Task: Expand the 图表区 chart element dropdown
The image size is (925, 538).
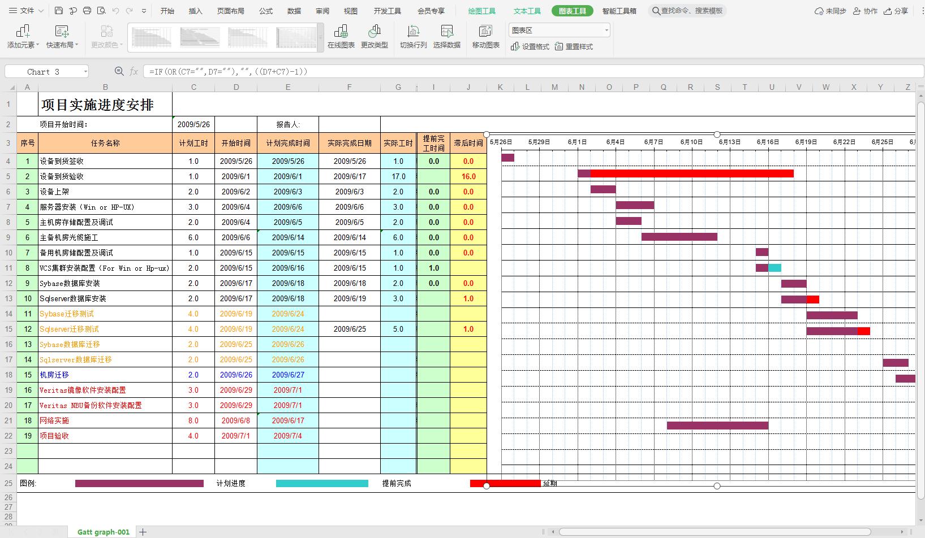Action: pyautogui.click(x=606, y=31)
